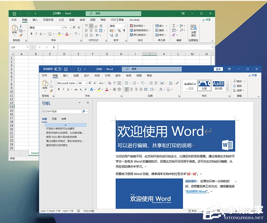Screen dimensions: 267x223
Task: Toggle Underline in Word font group
Action: point(68,89)
